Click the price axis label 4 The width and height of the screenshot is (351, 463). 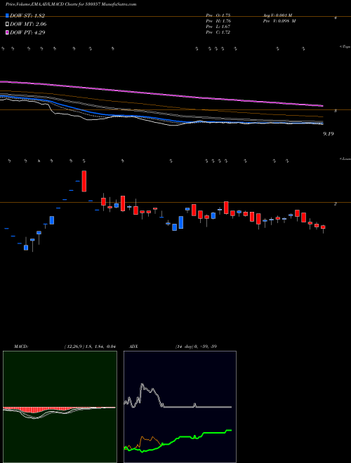pos(336,18)
